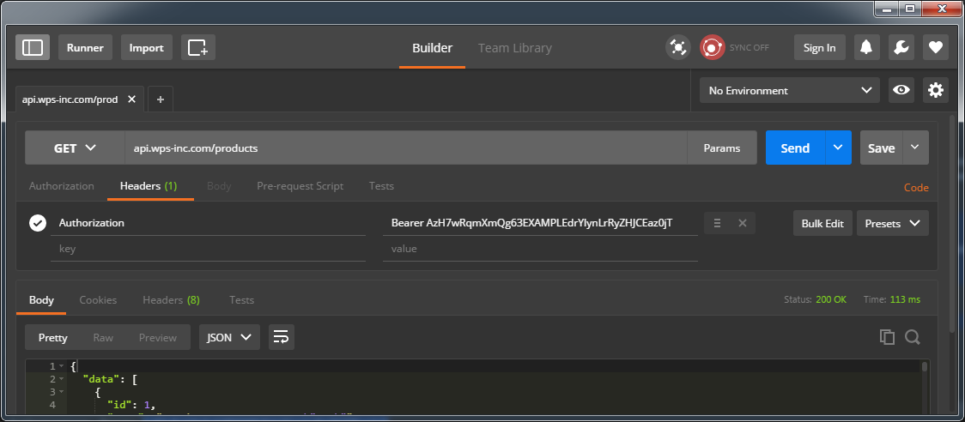Expand the No Environment dropdown
The height and width of the screenshot is (422, 965).
coord(788,90)
